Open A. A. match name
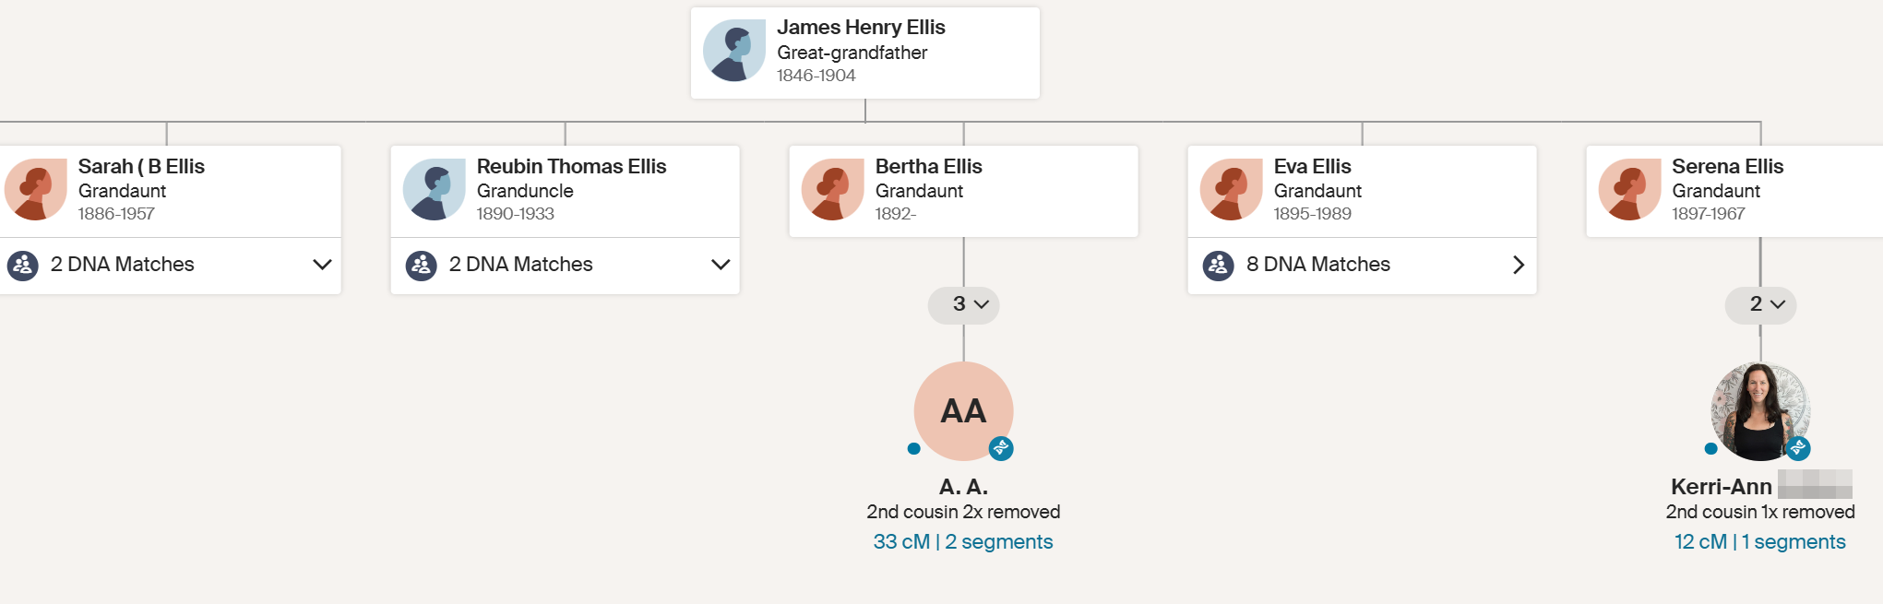Screen dimensions: 1883x604 pos(963,487)
